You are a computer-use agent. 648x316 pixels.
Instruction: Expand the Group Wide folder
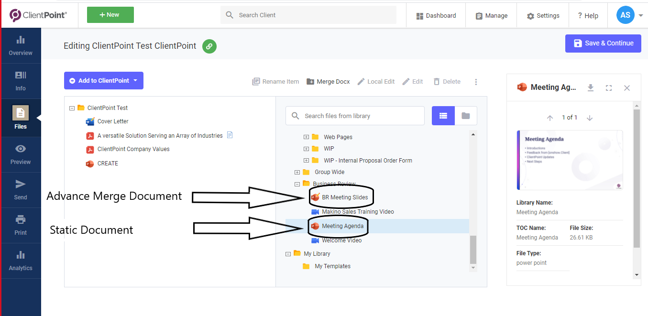point(297,172)
